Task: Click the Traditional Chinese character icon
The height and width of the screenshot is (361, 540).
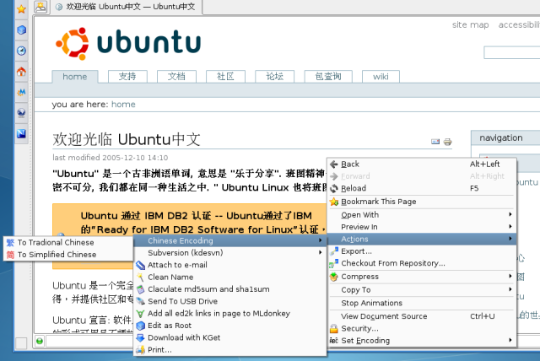Action: [10, 243]
